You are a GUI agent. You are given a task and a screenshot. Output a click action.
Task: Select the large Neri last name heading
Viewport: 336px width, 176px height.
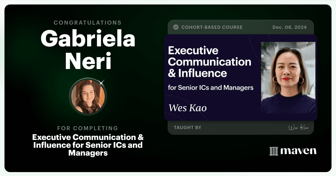pyautogui.click(x=88, y=61)
